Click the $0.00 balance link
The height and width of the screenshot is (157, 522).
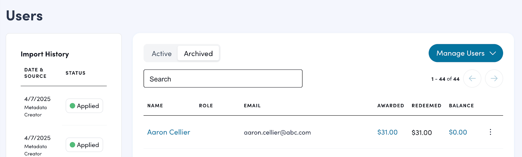(x=458, y=132)
